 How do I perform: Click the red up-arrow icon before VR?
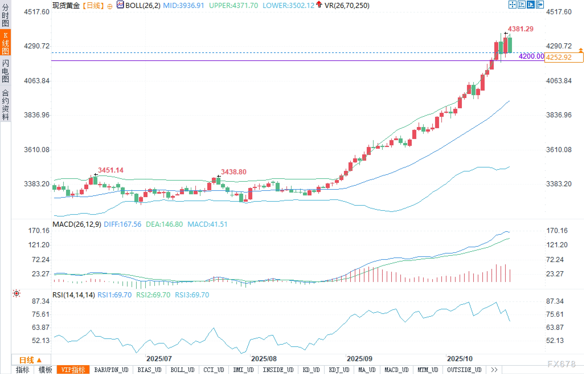319,4
